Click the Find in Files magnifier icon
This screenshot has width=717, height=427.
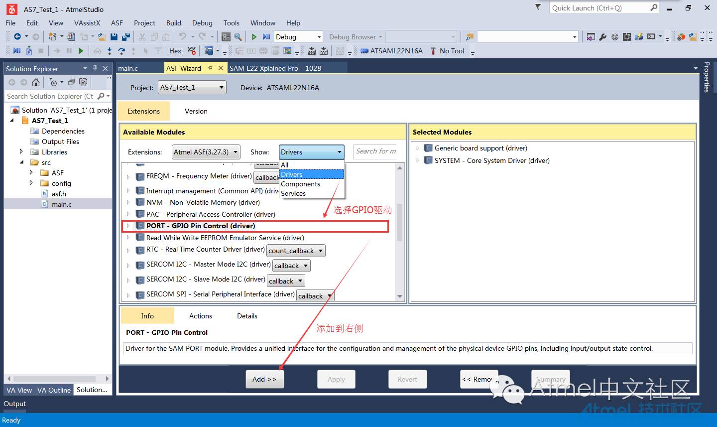(x=238, y=36)
